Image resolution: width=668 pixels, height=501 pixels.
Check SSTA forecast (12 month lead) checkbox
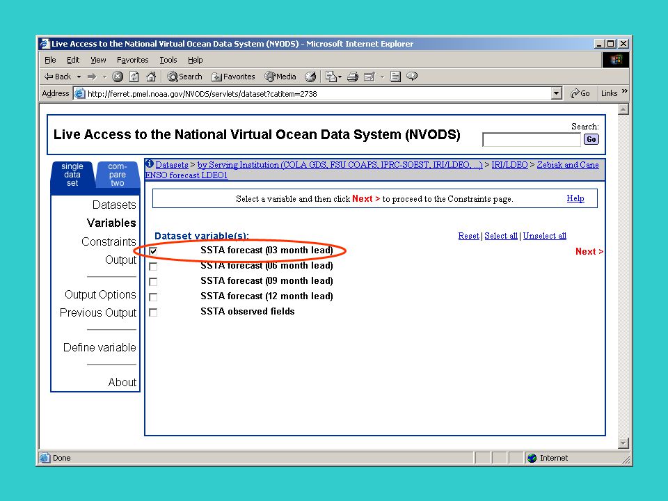(x=153, y=297)
